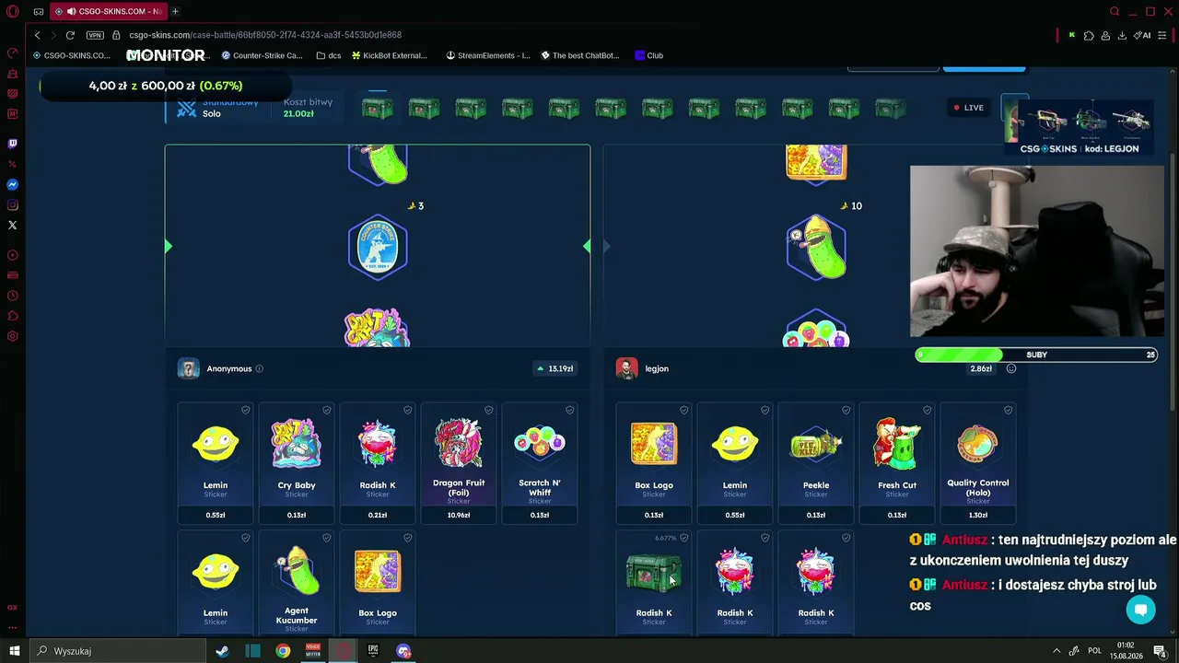The image size is (1179, 663).
Task: Click the Anonymous player name
Action: (229, 368)
